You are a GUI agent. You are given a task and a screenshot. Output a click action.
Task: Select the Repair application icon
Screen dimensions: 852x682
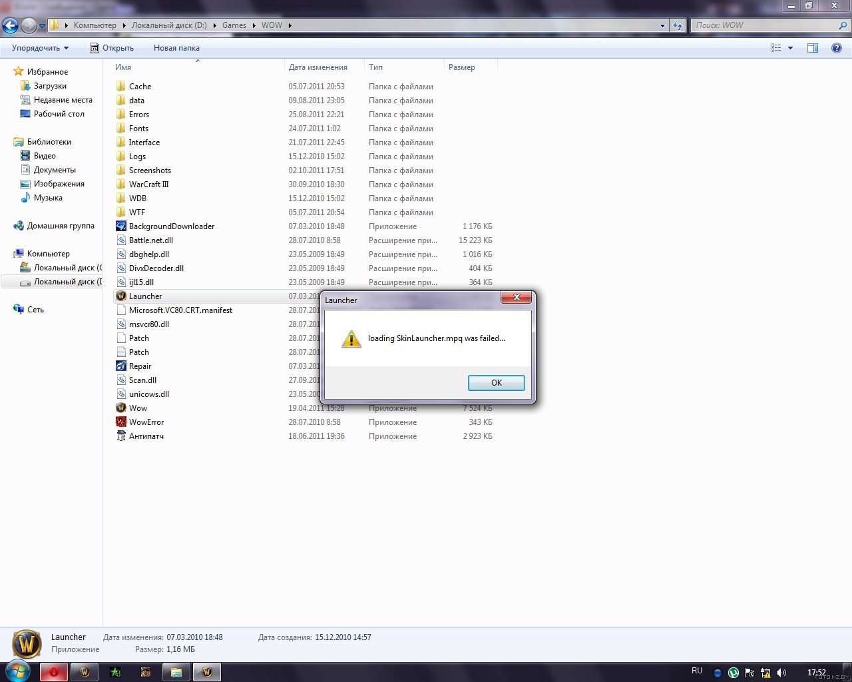(x=120, y=366)
